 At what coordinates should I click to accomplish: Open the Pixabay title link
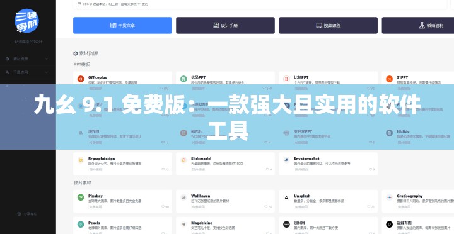(96, 196)
